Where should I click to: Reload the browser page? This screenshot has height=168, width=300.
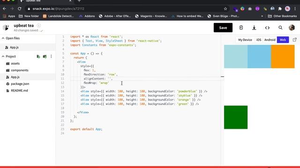tap(20, 9)
